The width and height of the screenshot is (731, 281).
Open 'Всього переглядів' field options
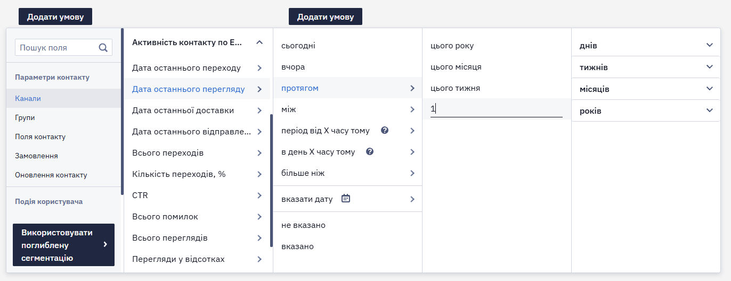coord(197,238)
